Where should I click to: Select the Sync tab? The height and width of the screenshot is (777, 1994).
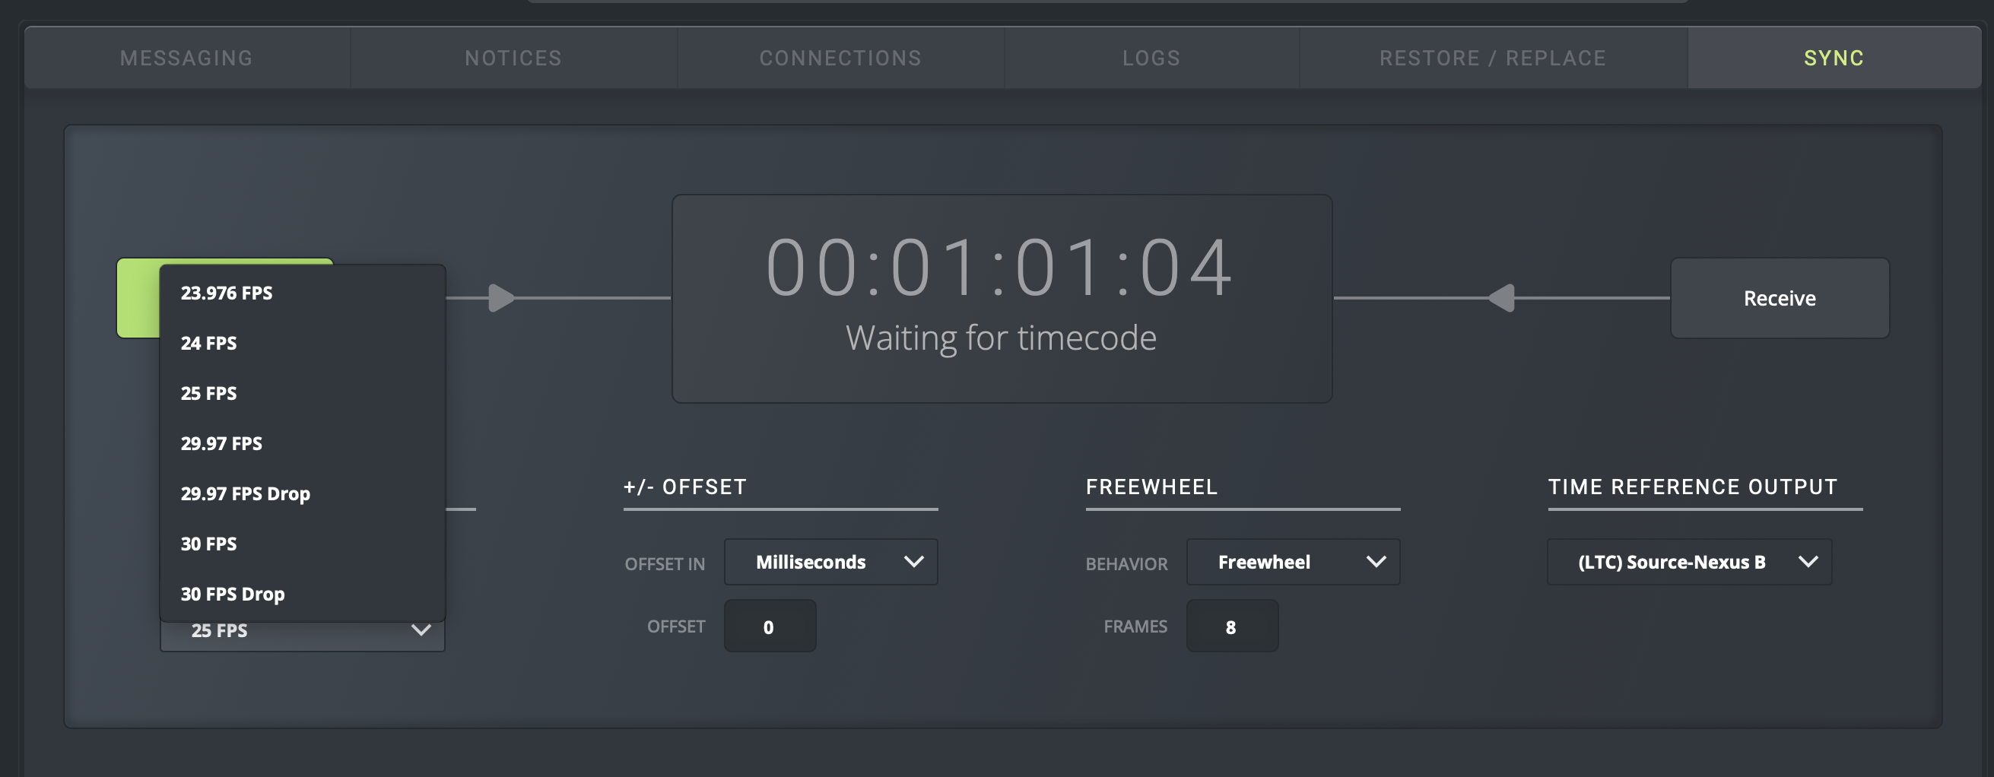point(1834,58)
